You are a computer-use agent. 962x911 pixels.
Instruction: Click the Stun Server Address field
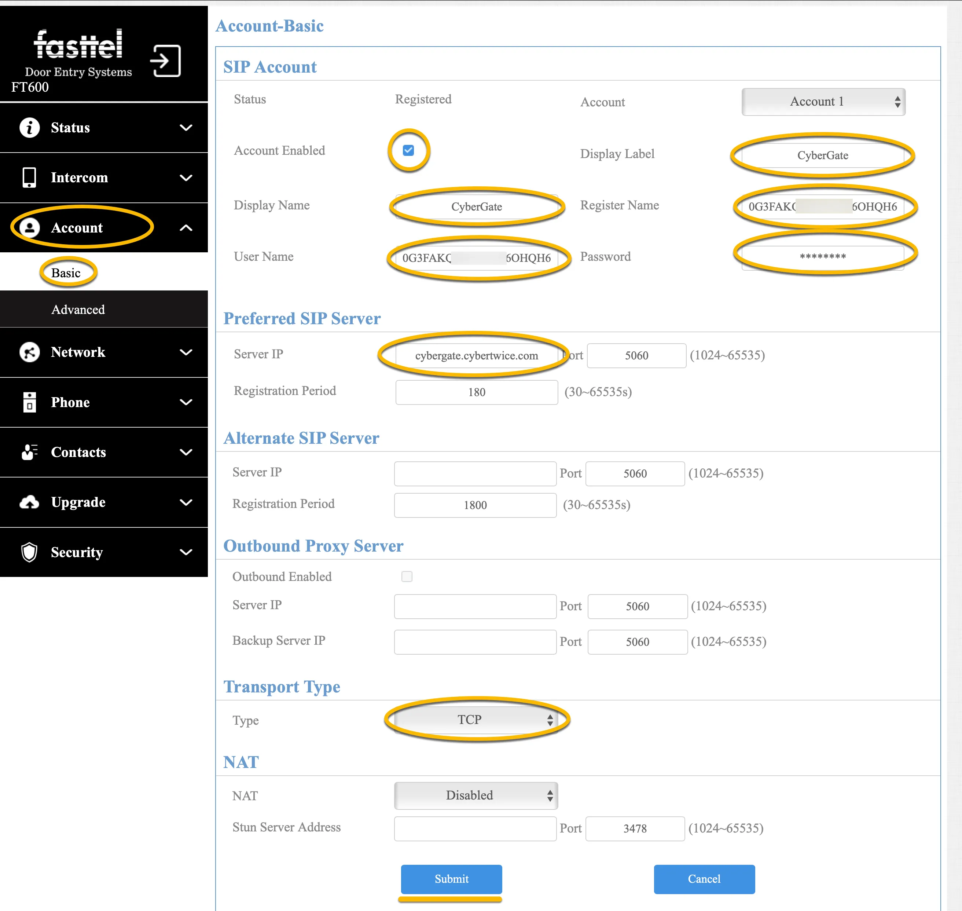475,828
